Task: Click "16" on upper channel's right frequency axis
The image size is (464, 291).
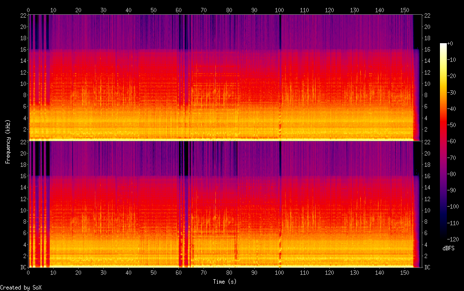Action: (x=427, y=50)
